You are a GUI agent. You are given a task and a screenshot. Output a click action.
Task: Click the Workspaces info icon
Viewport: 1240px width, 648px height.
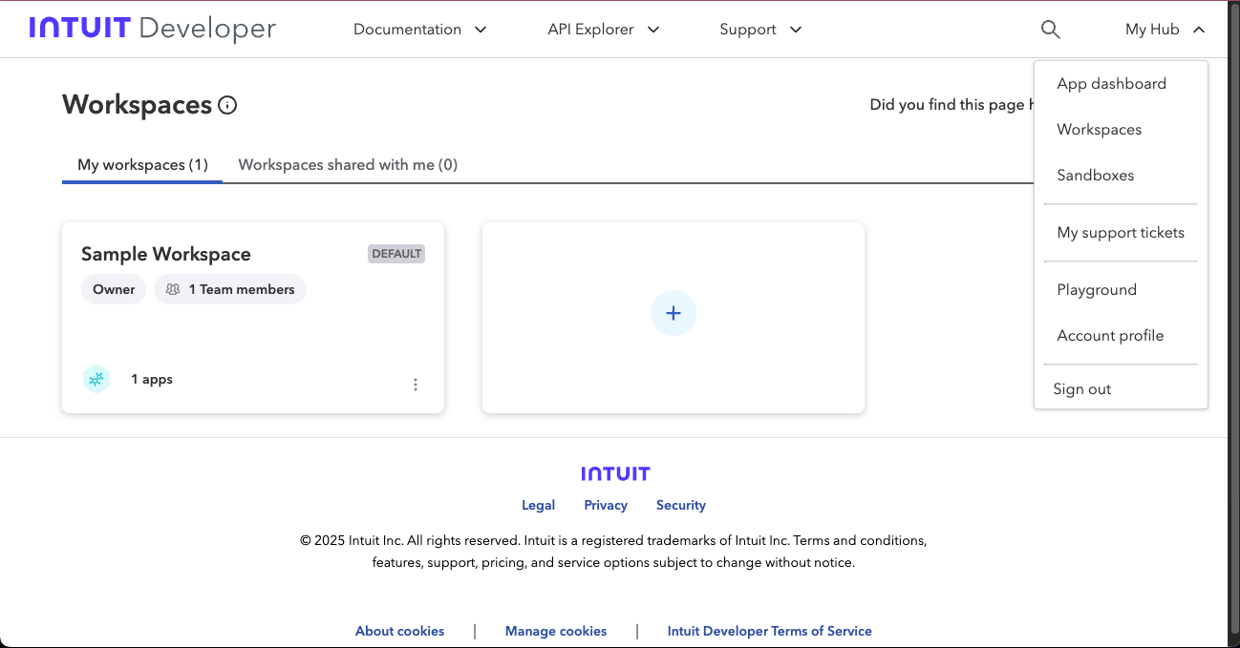coord(227,106)
